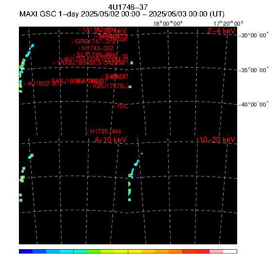Viewport: 275px width, 254px height.
Task: Click the yellow segment of color bar
Action: (135, 252)
